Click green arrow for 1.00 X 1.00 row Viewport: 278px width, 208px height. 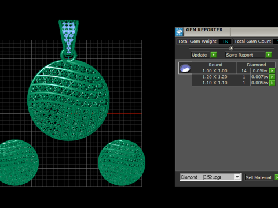pos(272,71)
